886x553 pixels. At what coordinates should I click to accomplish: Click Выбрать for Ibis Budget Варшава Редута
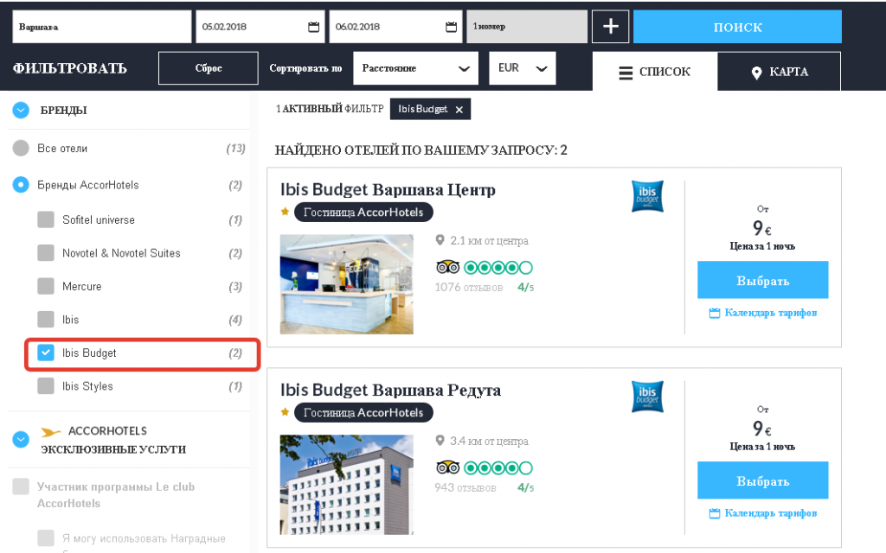763,480
